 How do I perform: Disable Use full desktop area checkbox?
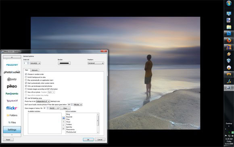(26, 98)
